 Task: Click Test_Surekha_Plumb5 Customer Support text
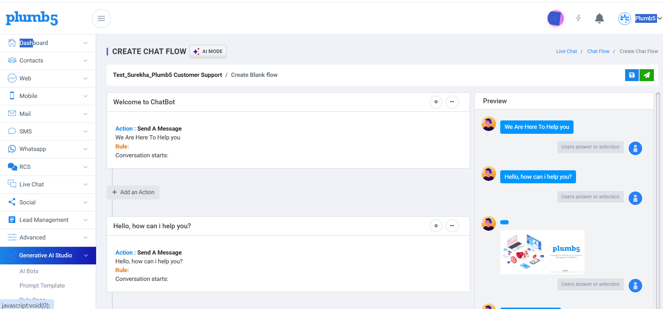(x=167, y=75)
